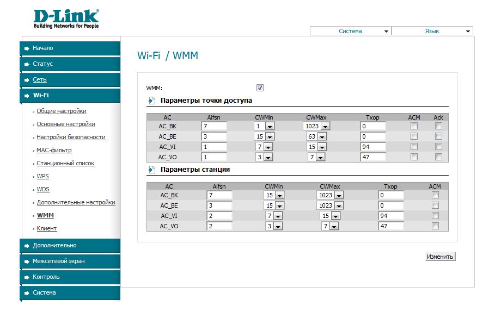Click the page icon next to Параметры станции
The height and width of the screenshot is (312, 495).
tap(152, 170)
